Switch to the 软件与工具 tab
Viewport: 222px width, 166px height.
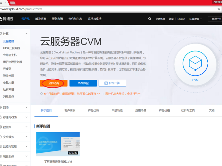188,111
